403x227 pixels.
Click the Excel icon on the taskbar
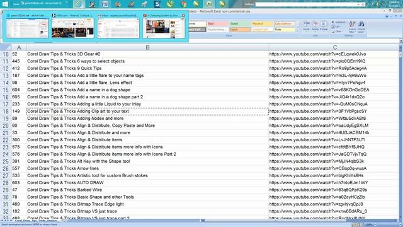(210, 4)
